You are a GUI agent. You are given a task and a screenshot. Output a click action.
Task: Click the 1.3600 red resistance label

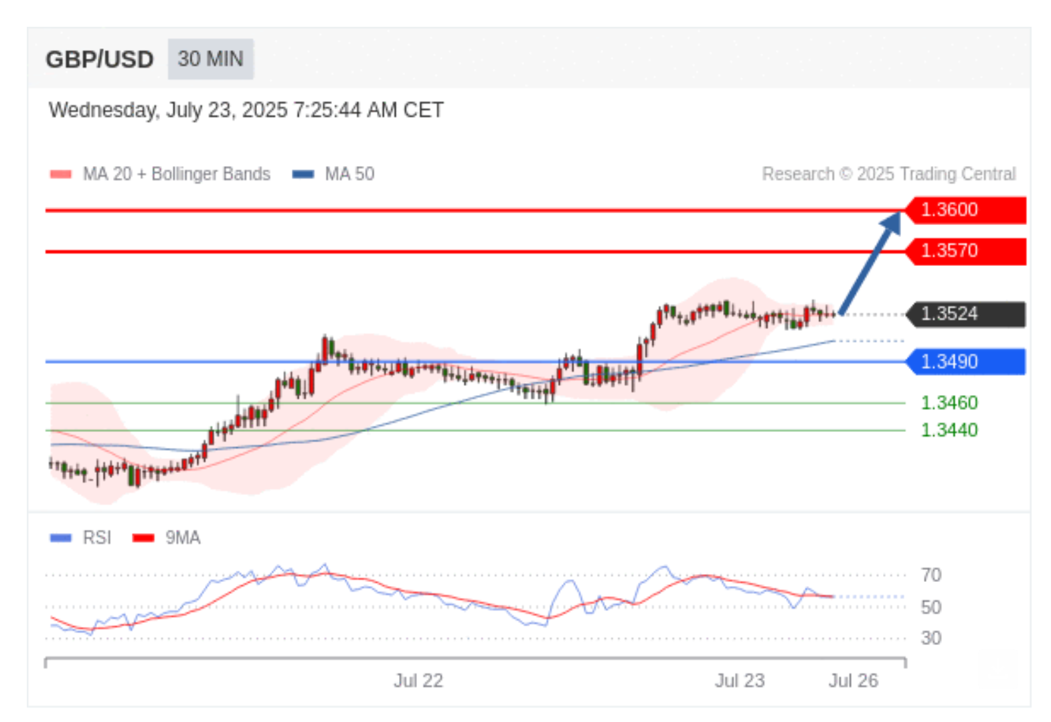click(x=965, y=210)
